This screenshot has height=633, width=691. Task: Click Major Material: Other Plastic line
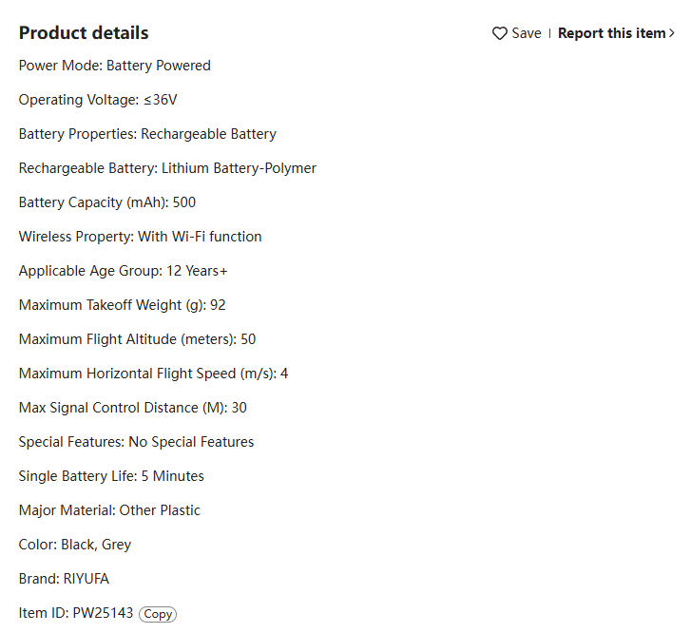(x=109, y=510)
